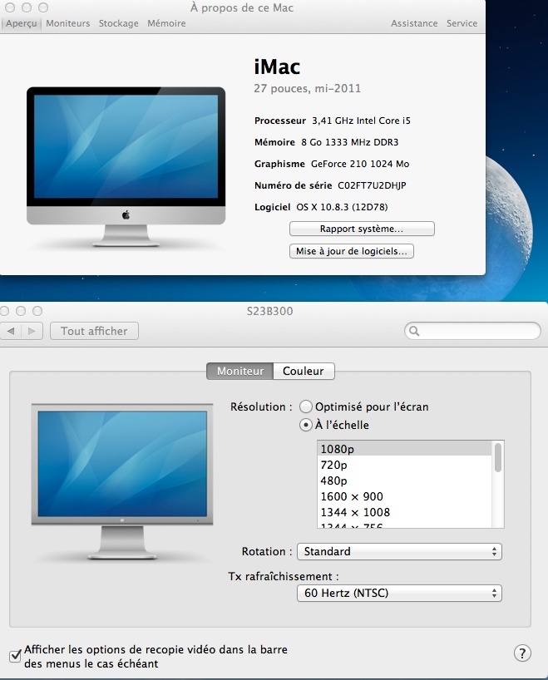Click Mise à jour de logiciels button
This screenshot has height=680, width=548.
click(x=352, y=251)
